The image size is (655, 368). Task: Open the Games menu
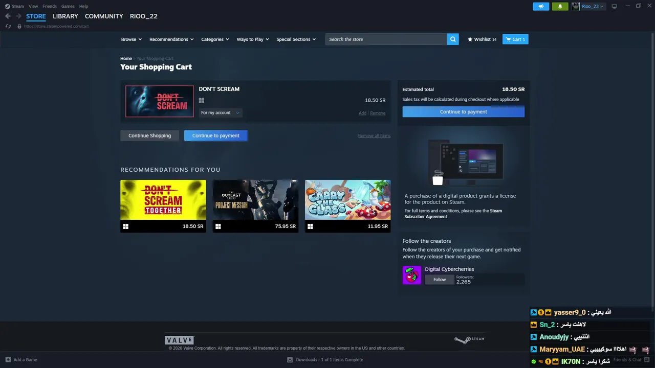(68, 6)
